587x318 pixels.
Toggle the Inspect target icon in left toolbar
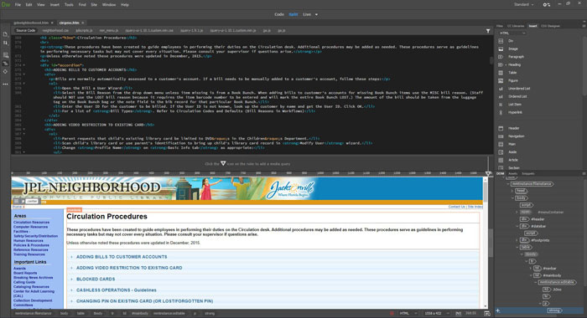click(x=5, y=64)
